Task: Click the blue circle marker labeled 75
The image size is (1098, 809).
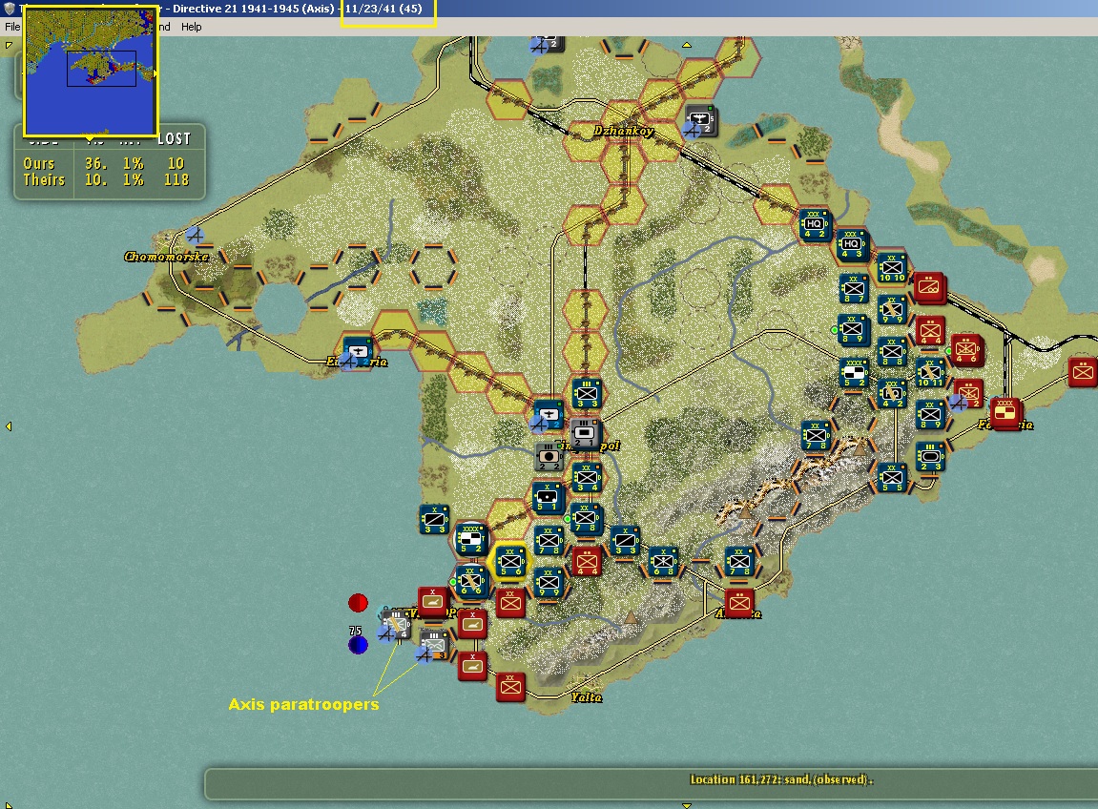Action: click(x=358, y=644)
